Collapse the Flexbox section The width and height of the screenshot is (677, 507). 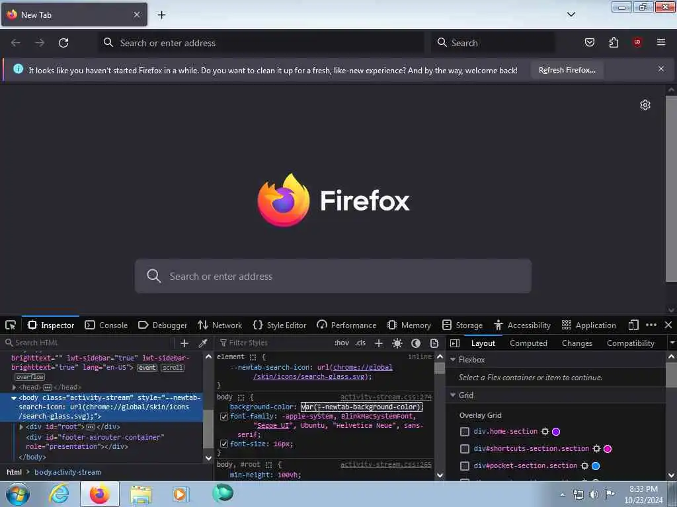pyautogui.click(x=453, y=360)
